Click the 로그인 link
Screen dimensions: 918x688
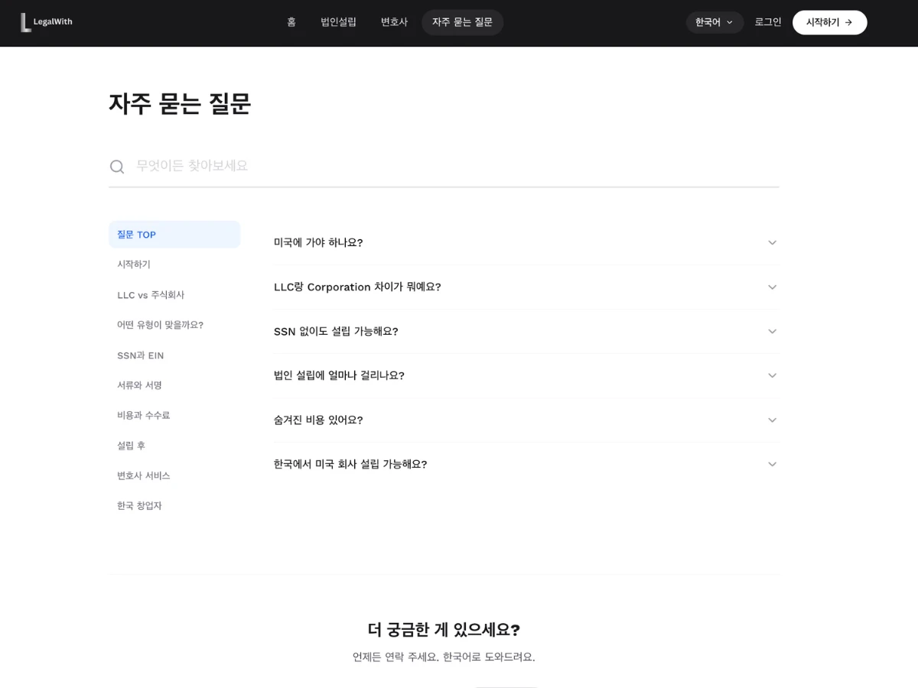tap(768, 22)
